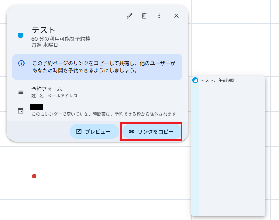Edit the テスト booking schedule with the pencil icon

click(130, 16)
